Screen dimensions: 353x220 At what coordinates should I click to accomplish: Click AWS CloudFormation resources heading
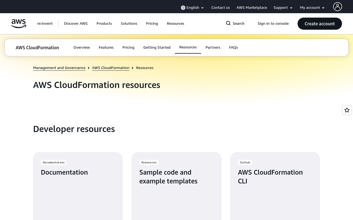coord(97,85)
